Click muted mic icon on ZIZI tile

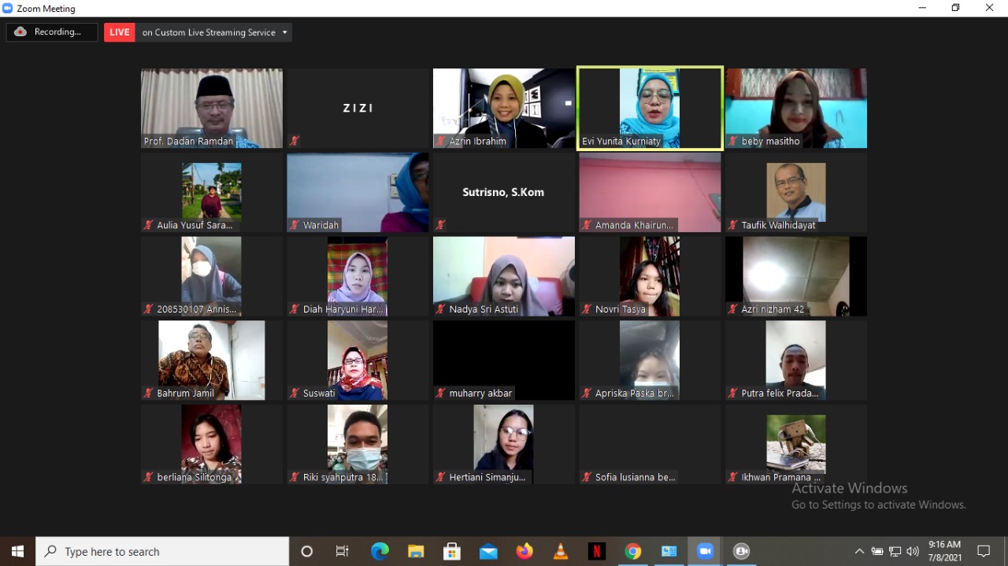pyautogui.click(x=295, y=142)
